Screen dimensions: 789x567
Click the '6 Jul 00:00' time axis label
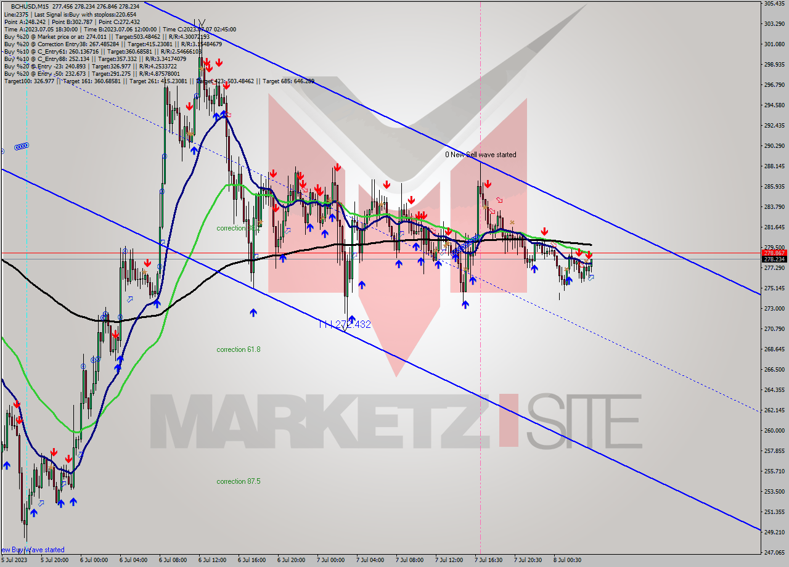click(x=94, y=561)
